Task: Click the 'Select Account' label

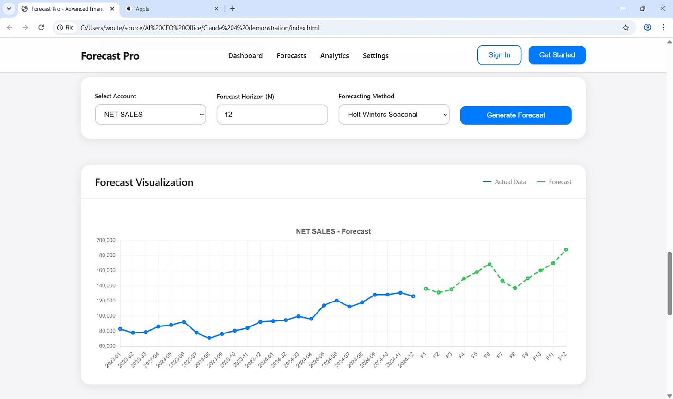Action: tap(116, 96)
